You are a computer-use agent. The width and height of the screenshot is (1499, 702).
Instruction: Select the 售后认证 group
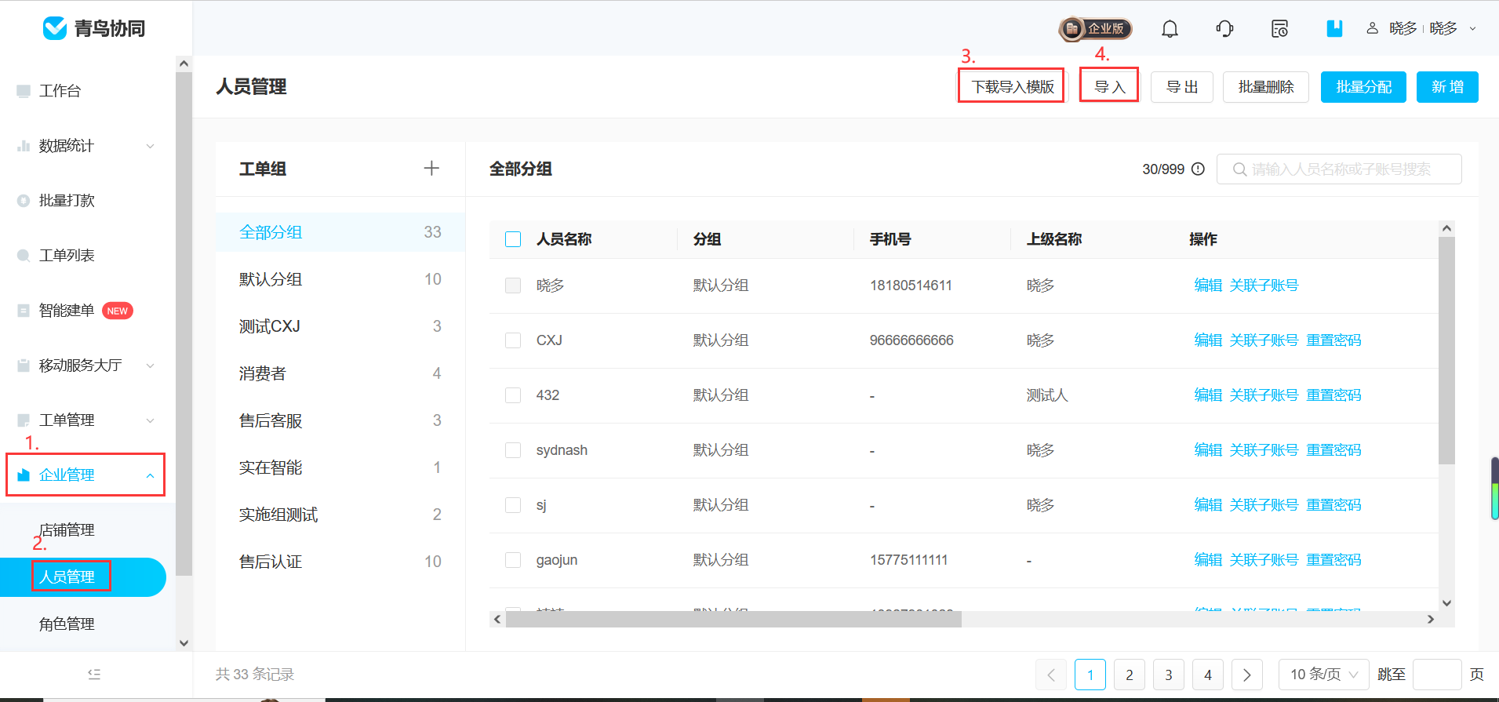tap(340, 562)
